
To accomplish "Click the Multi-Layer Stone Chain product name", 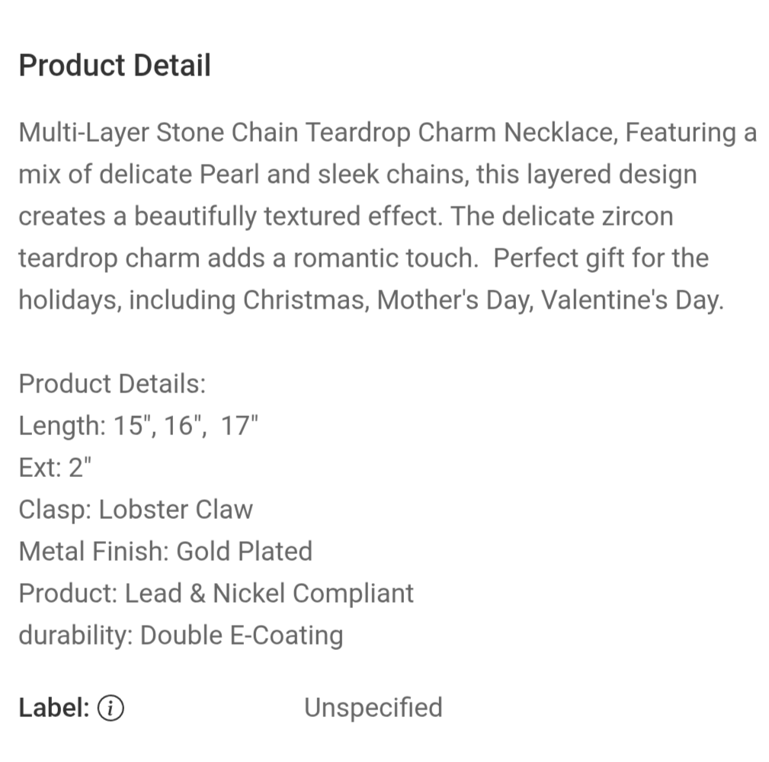I will click(159, 133).
